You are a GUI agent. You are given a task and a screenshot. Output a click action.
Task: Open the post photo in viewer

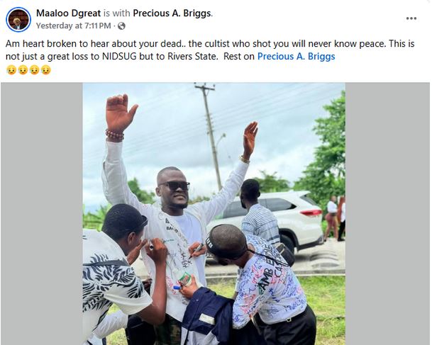coord(214,214)
